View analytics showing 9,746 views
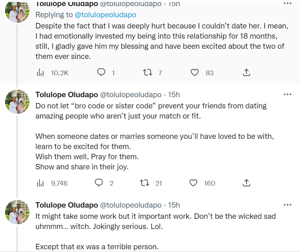The image size is (300, 252). click(x=41, y=183)
